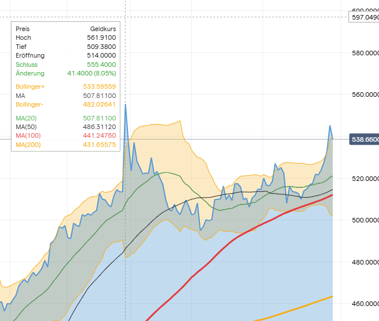Select the MA(100) value 441.24760

tap(99, 135)
